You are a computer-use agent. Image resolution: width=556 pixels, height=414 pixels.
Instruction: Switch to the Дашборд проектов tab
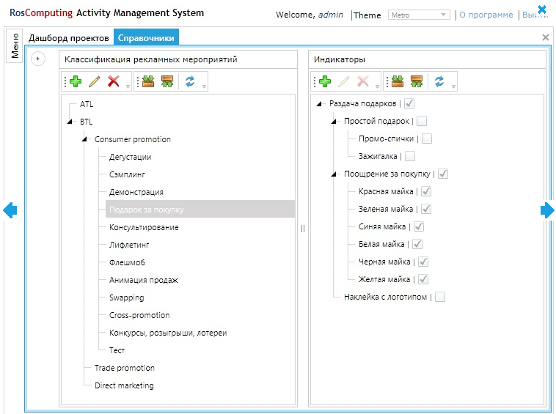[69, 37]
